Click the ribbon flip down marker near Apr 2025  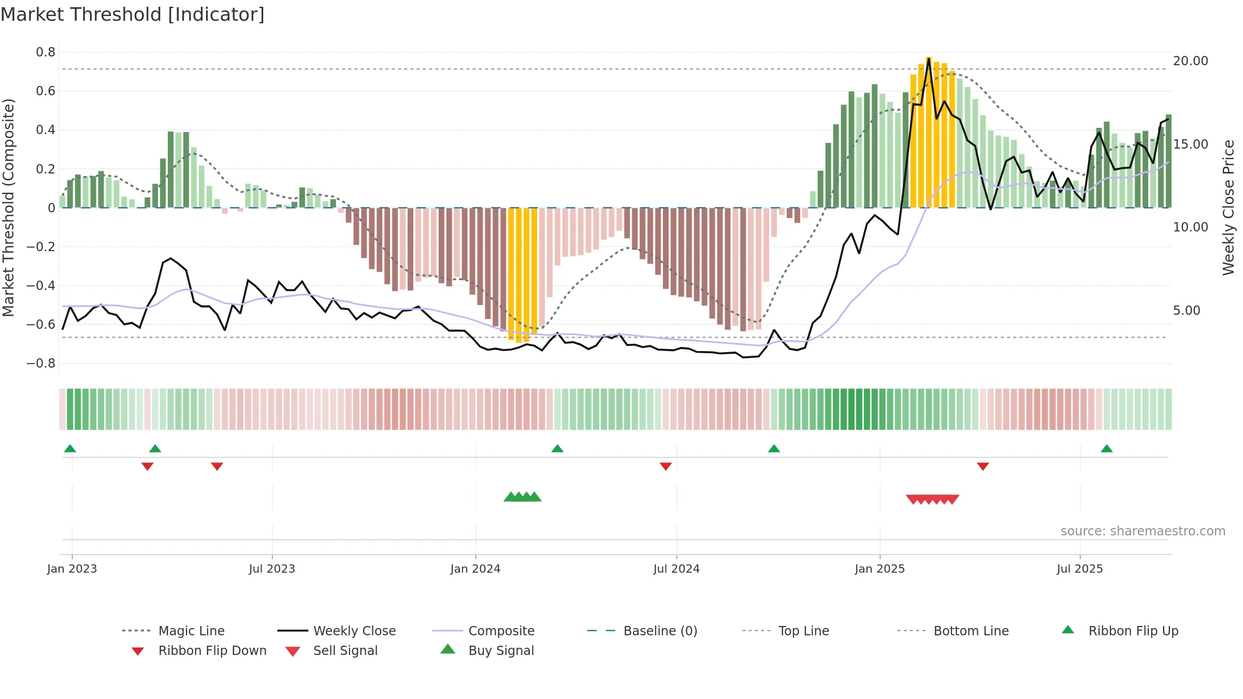tap(983, 467)
